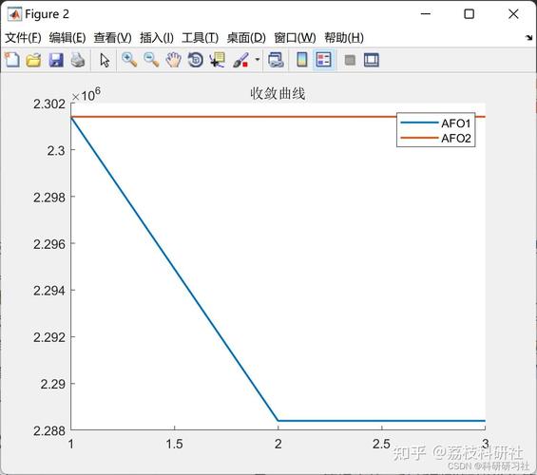
Task: Open the 工具(T) menu
Action: pyautogui.click(x=200, y=38)
